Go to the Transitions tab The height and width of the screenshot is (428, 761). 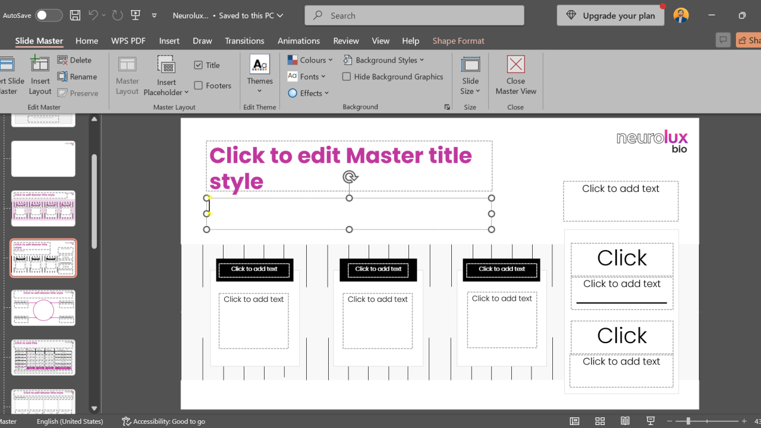click(x=244, y=40)
